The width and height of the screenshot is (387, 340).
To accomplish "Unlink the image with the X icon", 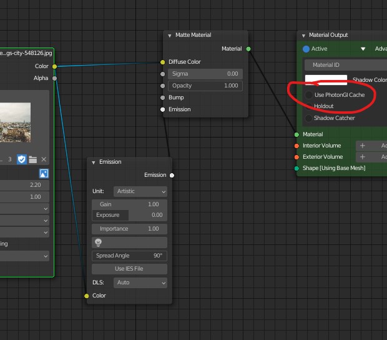I will coord(44,160).
